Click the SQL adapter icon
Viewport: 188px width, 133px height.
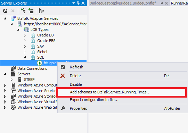pos(33,57)
